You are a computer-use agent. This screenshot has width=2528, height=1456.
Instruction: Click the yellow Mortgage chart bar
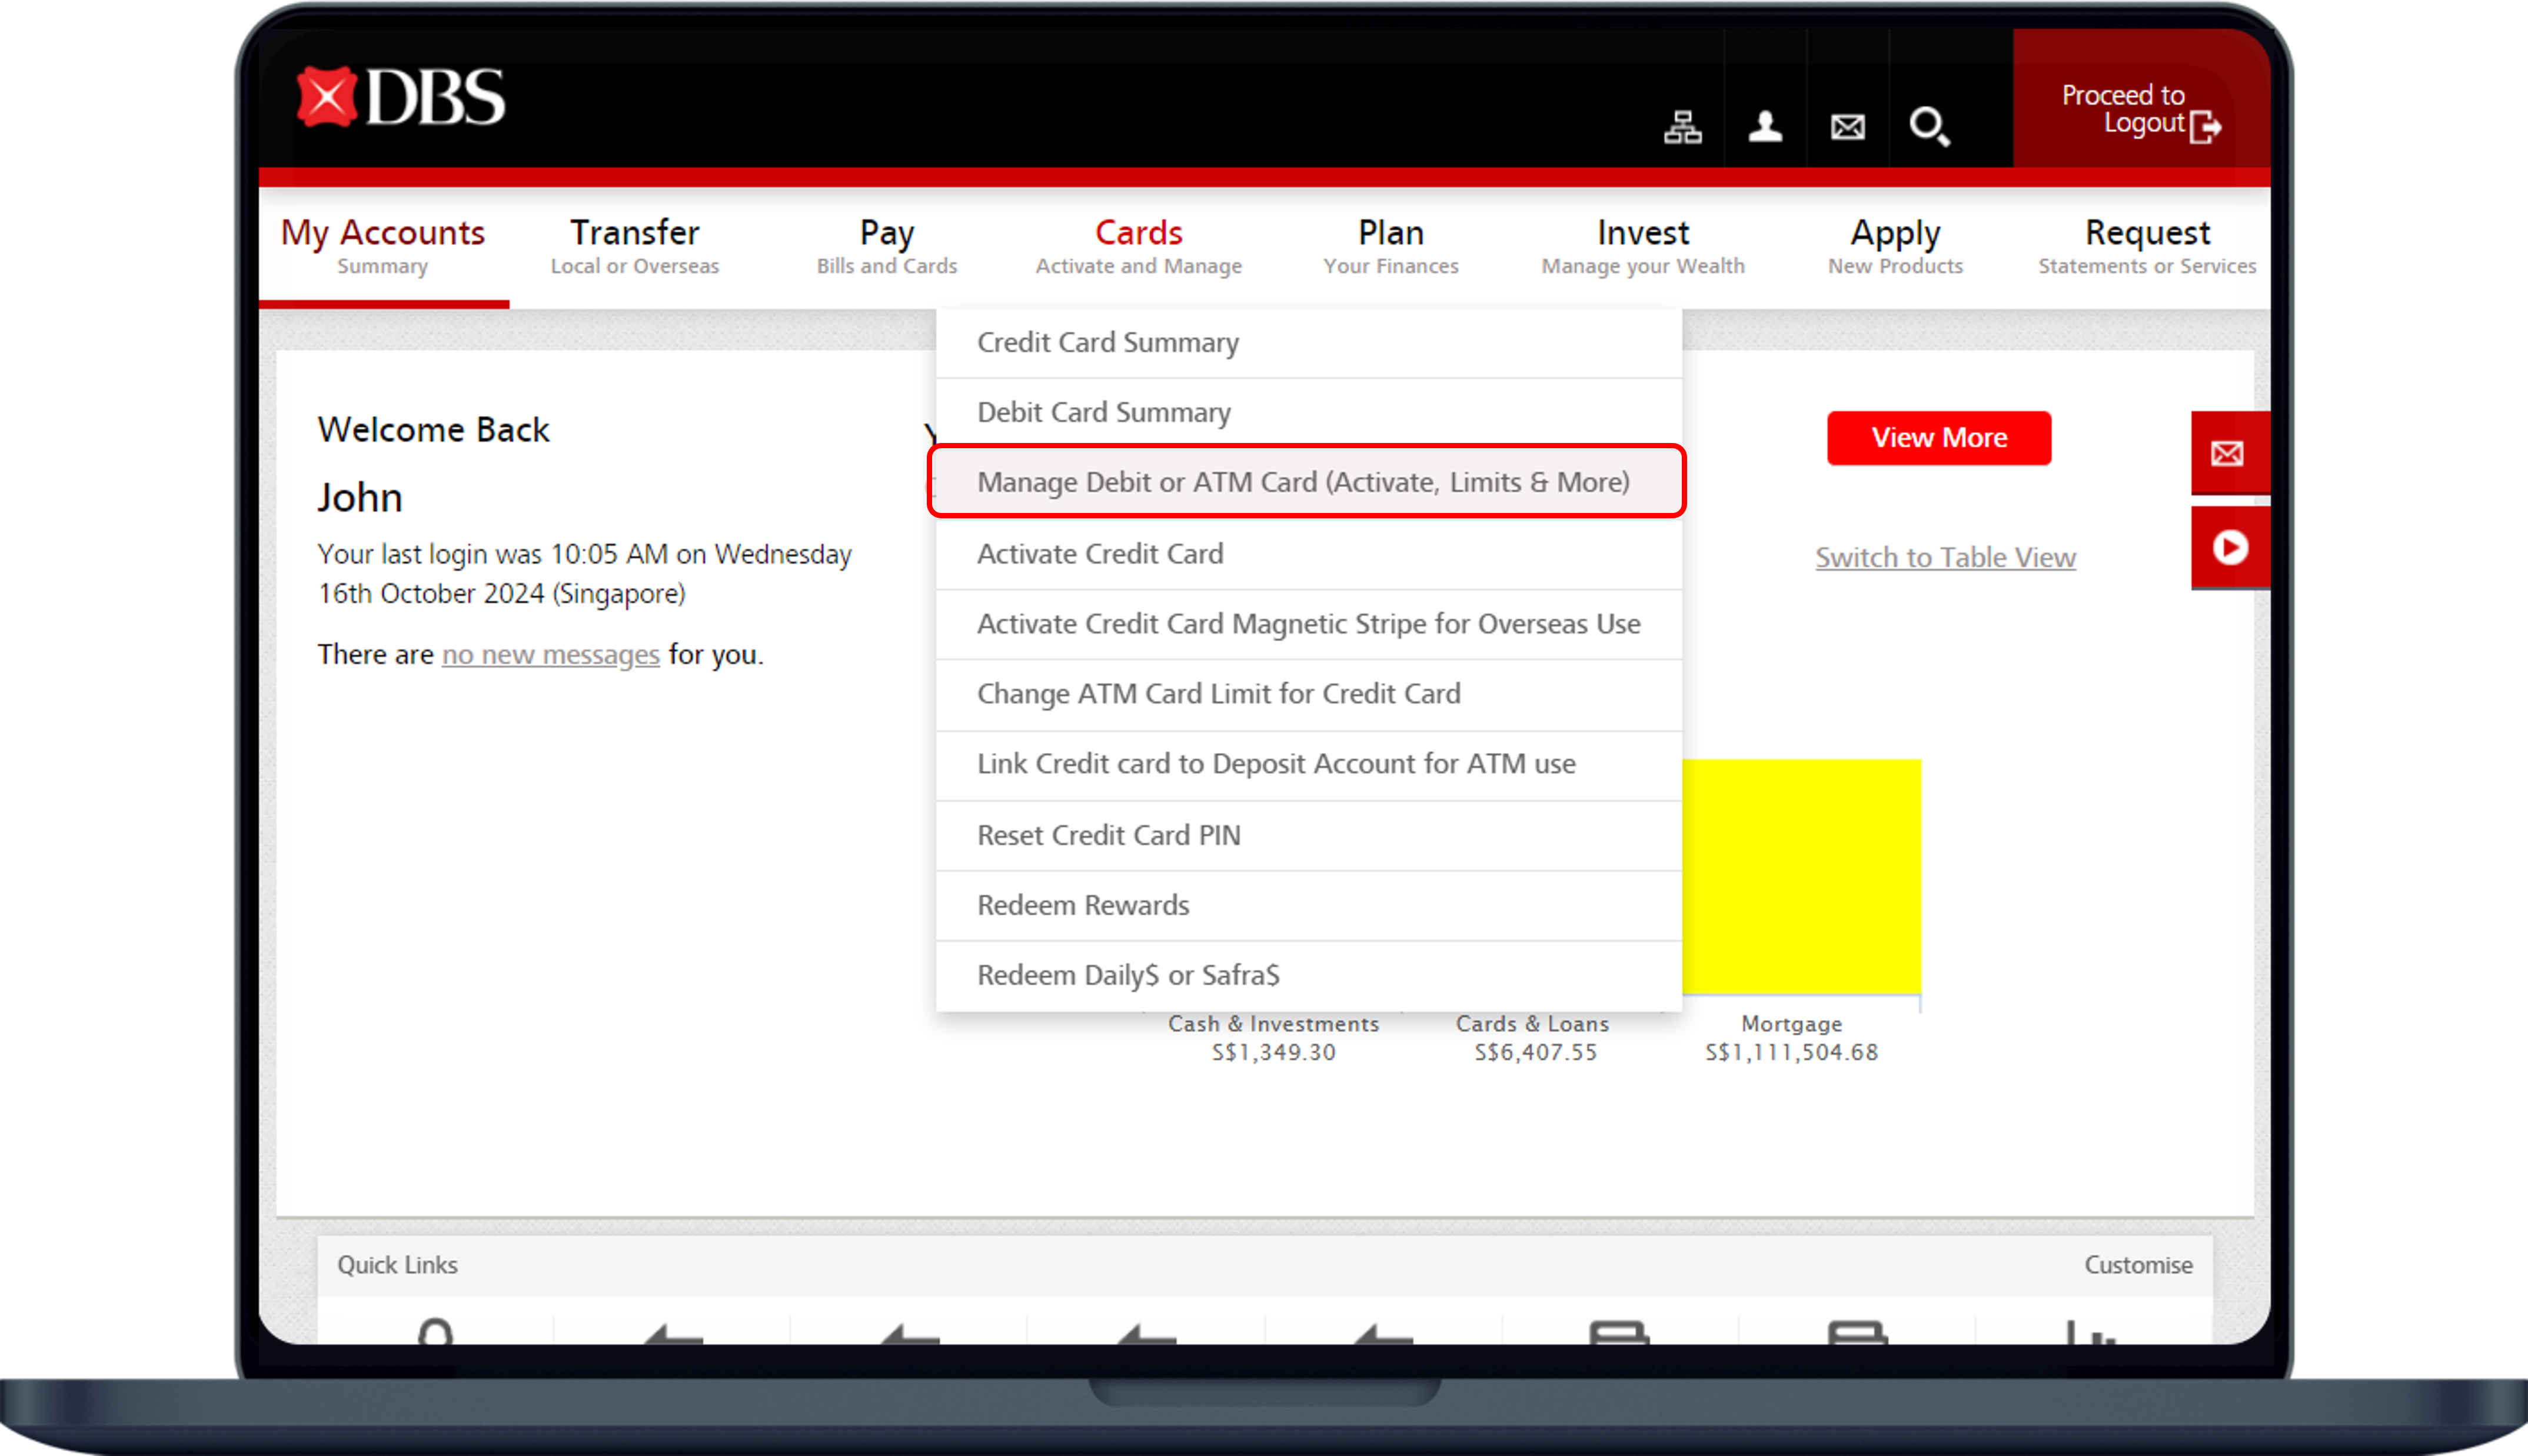(x=1801, y=877)
